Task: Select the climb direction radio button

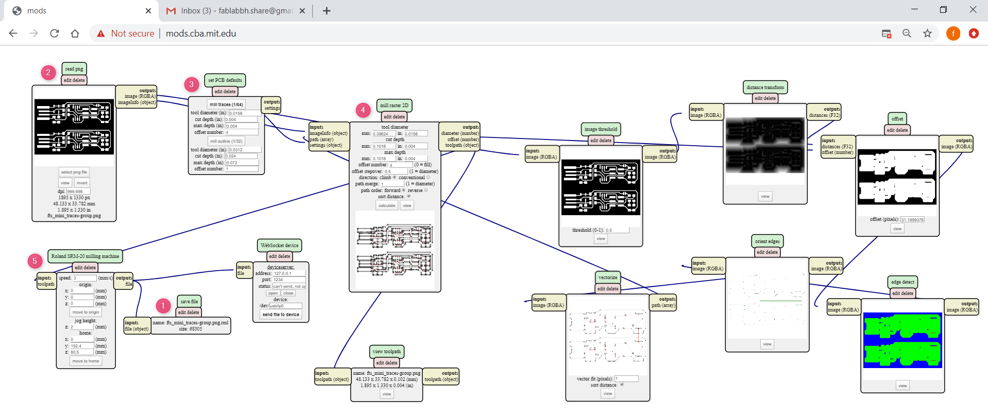Action: click(x=395, y=178)
